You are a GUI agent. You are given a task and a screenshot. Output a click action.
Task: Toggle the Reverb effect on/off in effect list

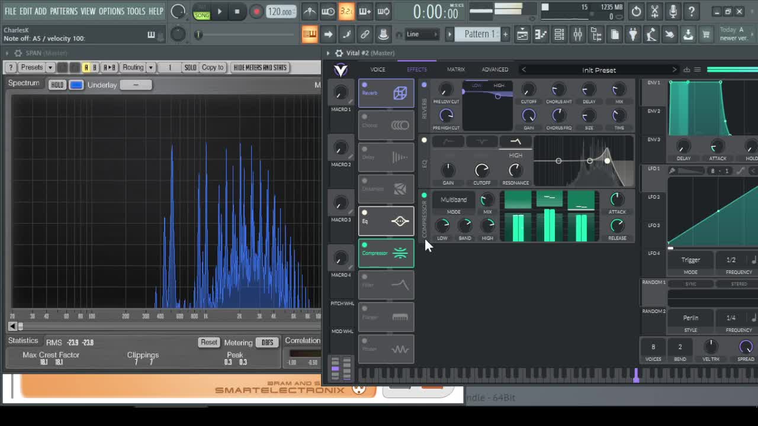point(364,85)
